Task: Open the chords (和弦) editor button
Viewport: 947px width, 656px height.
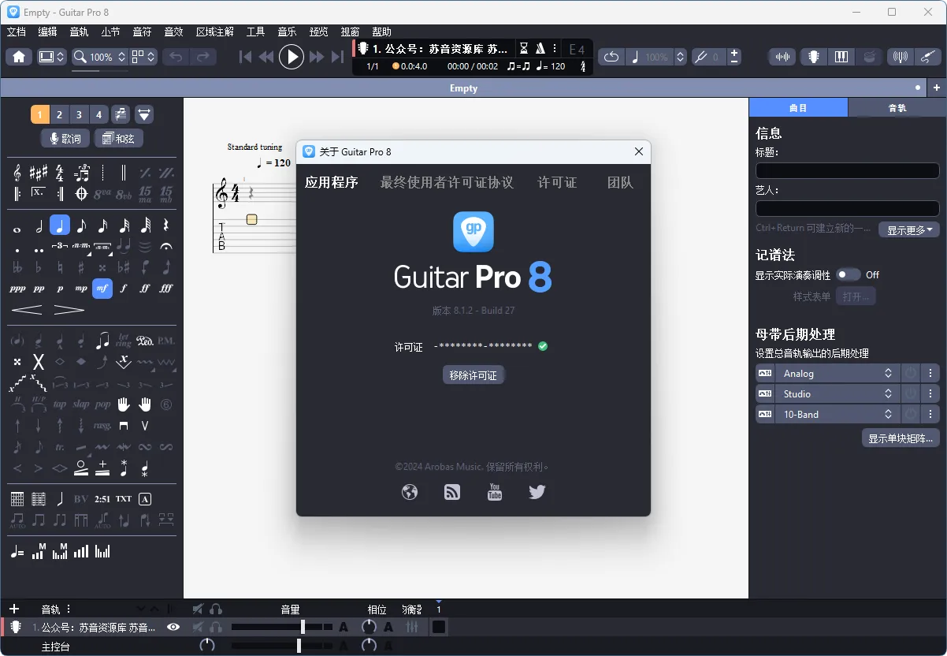Action: [118, 138]
